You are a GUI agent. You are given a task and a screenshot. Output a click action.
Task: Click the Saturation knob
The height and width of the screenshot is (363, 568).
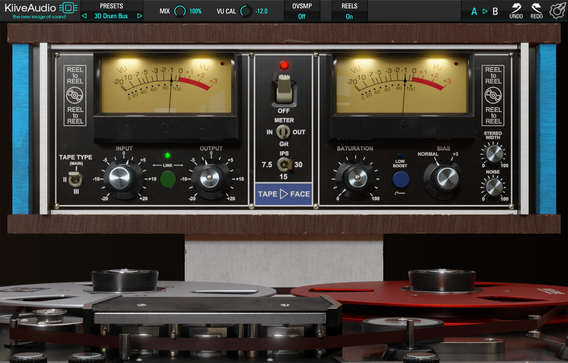click(357, 178)
